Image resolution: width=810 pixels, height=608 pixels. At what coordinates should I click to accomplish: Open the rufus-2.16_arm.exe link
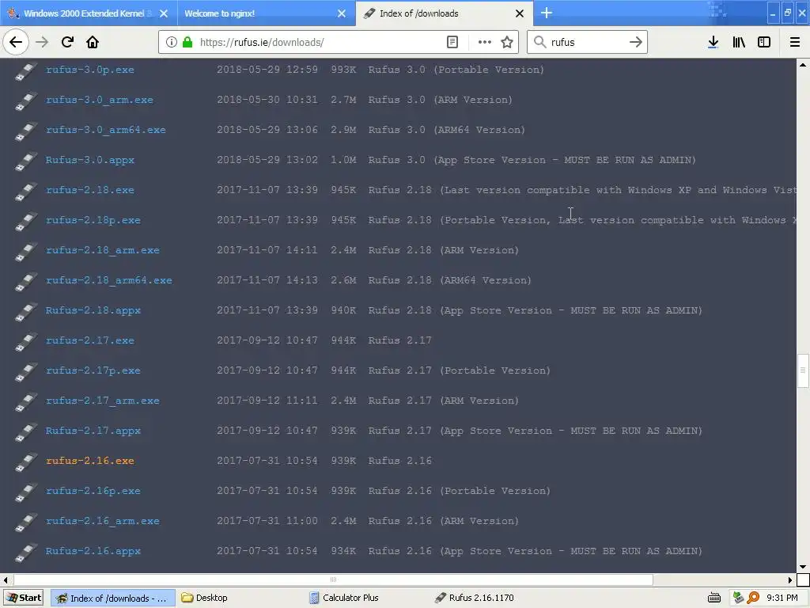pyautogui.click(x=102, y=521)
